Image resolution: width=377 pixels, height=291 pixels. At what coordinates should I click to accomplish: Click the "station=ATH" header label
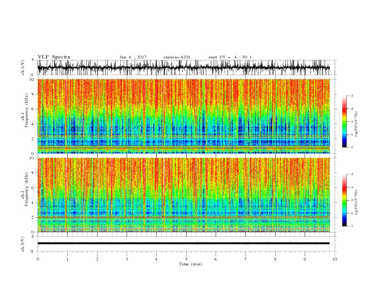tap(177, 57)
